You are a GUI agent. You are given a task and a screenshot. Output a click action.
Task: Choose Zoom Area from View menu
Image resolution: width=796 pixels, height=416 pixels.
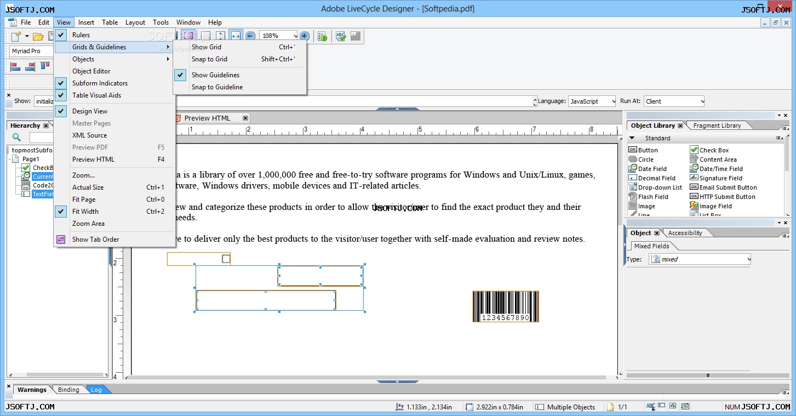(114, 224)
